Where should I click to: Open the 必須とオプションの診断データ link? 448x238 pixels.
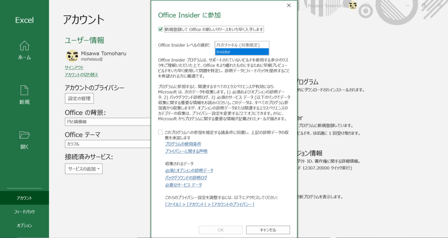[189, 170]
